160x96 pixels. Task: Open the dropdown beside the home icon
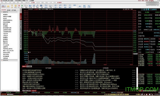[5, 6]
